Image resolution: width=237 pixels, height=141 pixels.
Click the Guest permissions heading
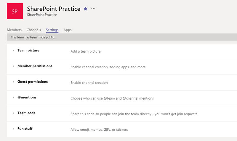click(x=33, y=82)
